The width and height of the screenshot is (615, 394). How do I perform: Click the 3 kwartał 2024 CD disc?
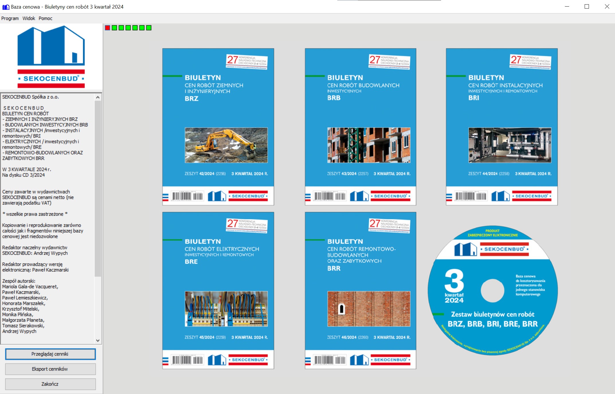(493, 290)
